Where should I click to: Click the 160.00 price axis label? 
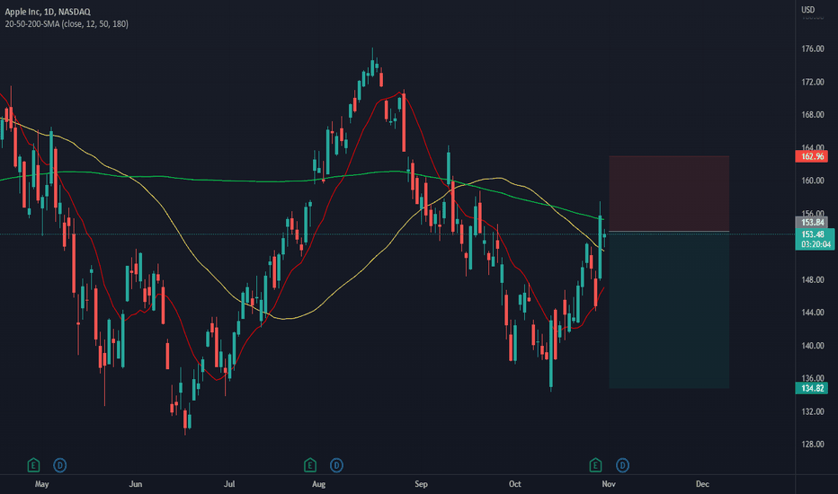(x=812, y=181)
